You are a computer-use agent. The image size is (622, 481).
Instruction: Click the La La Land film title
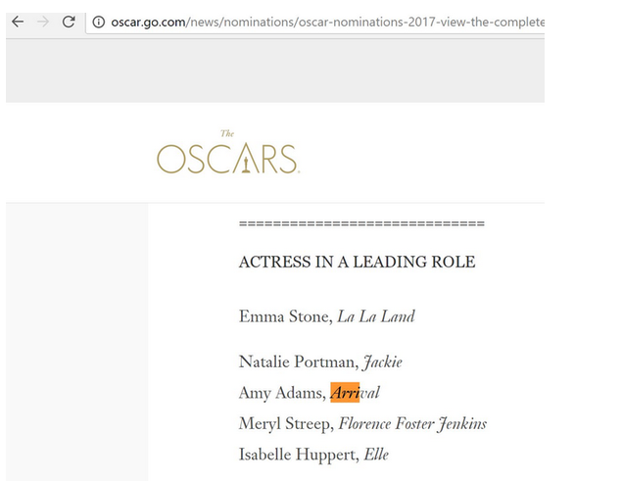(x=376, y=316)
